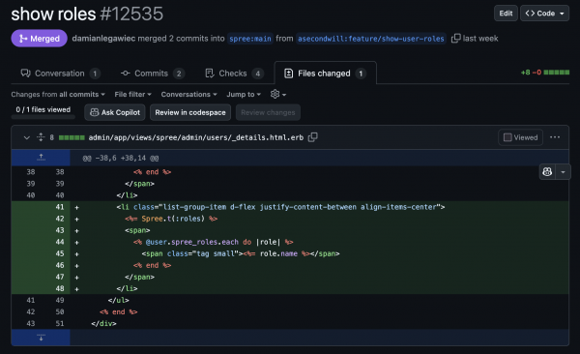Copy the head branch name icon
This screenshot has height=354, width=580.
coord(455,38)
